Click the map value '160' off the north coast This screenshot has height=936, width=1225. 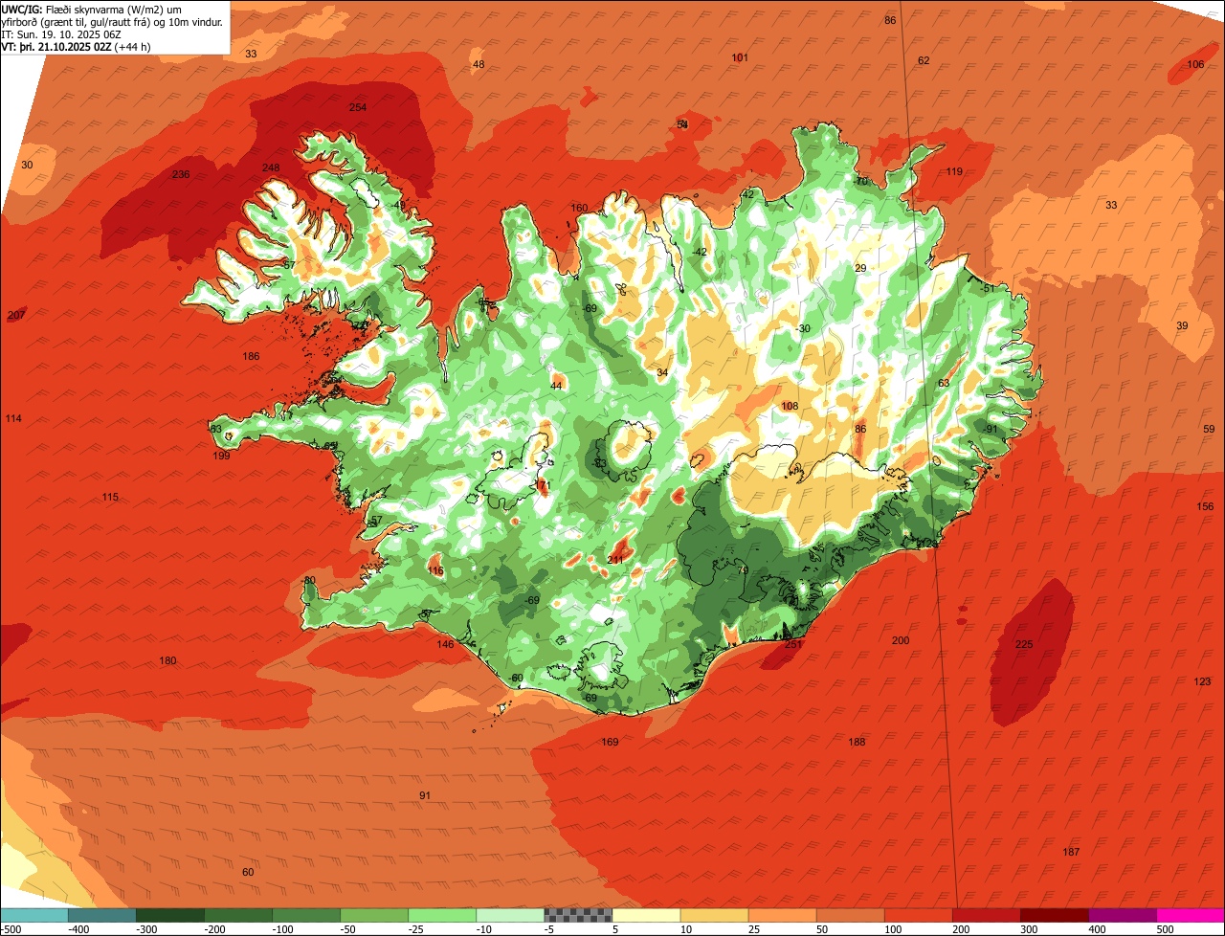click(579, 208)
